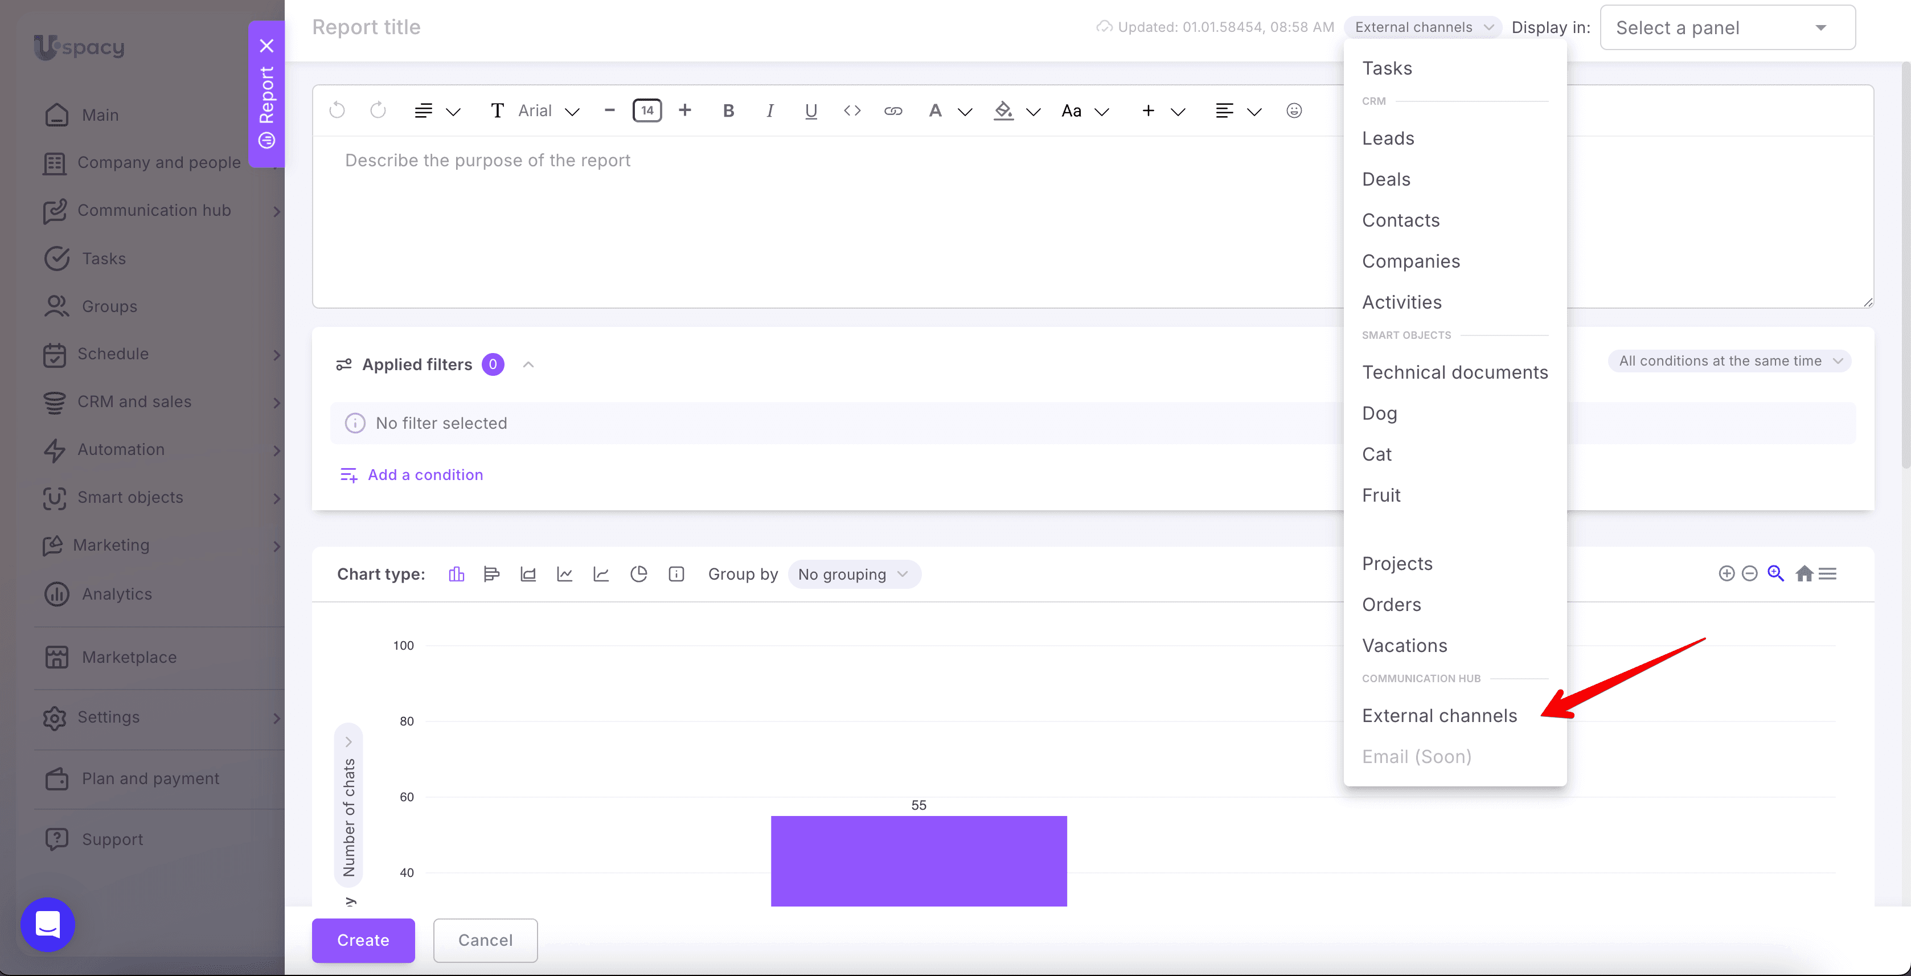Click the purple 55 chart bar
The height and width of the screenshot is (976, 1911).
coord(918,861)
